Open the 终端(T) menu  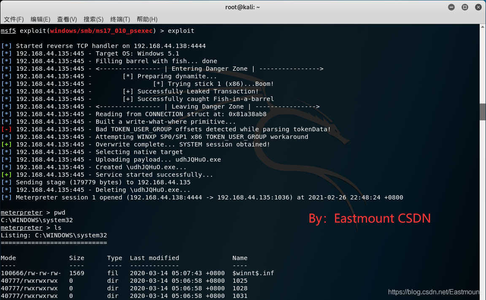[x=120, y=19]
